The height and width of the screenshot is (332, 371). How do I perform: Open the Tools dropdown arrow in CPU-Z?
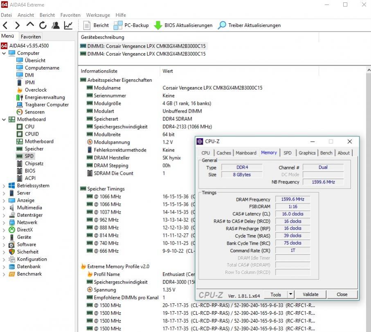pyautogui.click(x=290, y=295)
